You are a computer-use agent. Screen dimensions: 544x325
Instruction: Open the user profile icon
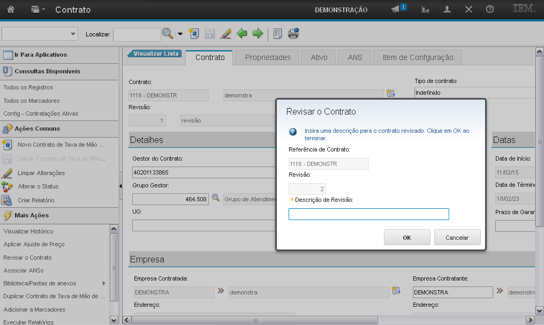447,9
